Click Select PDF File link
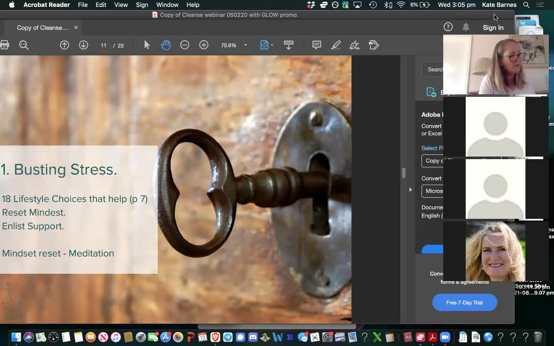This screenshot has width=554, height=346. point(432,148)
